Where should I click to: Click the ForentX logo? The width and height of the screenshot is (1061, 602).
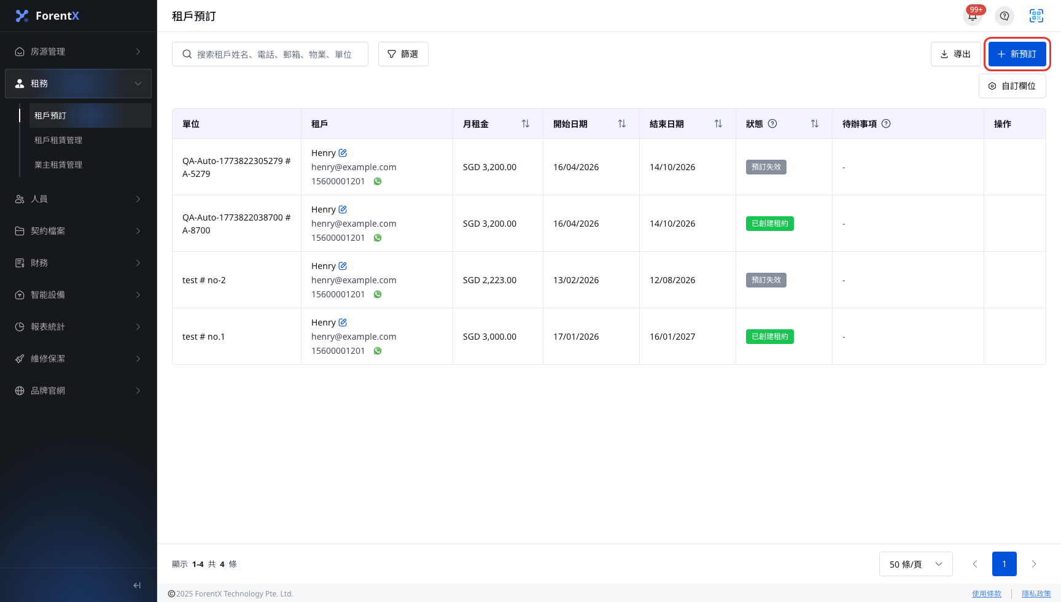(47, 16)
